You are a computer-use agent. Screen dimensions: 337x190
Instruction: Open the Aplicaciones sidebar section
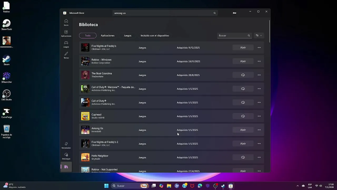pos(66,34)
